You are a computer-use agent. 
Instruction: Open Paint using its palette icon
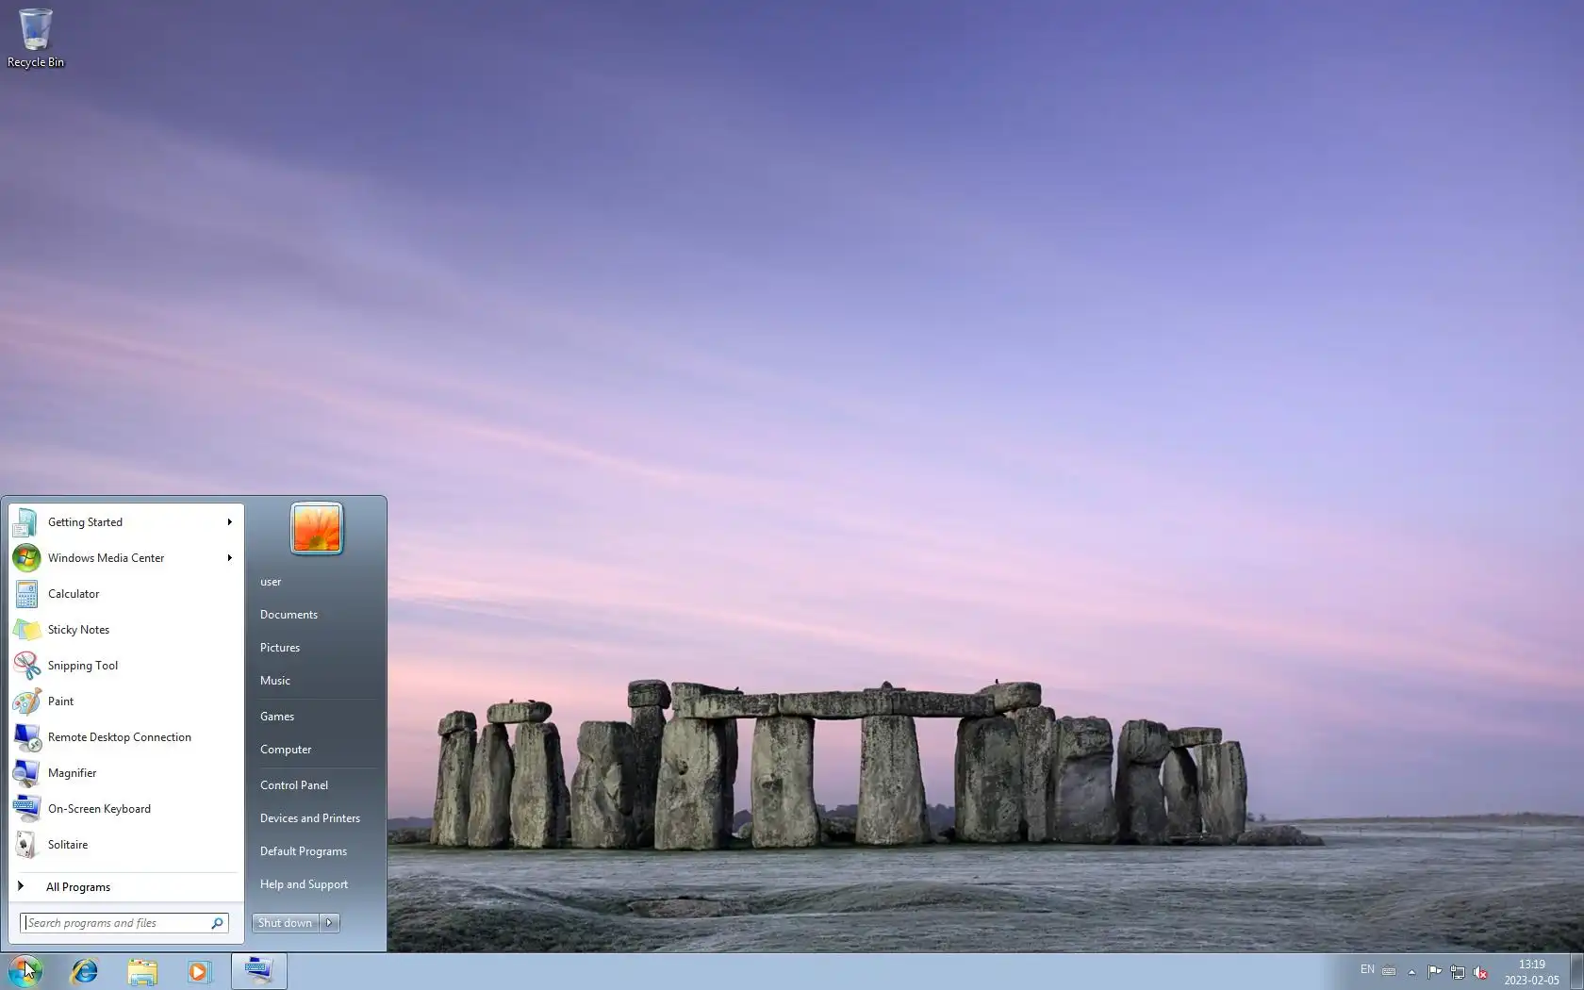tap(26, 701)
